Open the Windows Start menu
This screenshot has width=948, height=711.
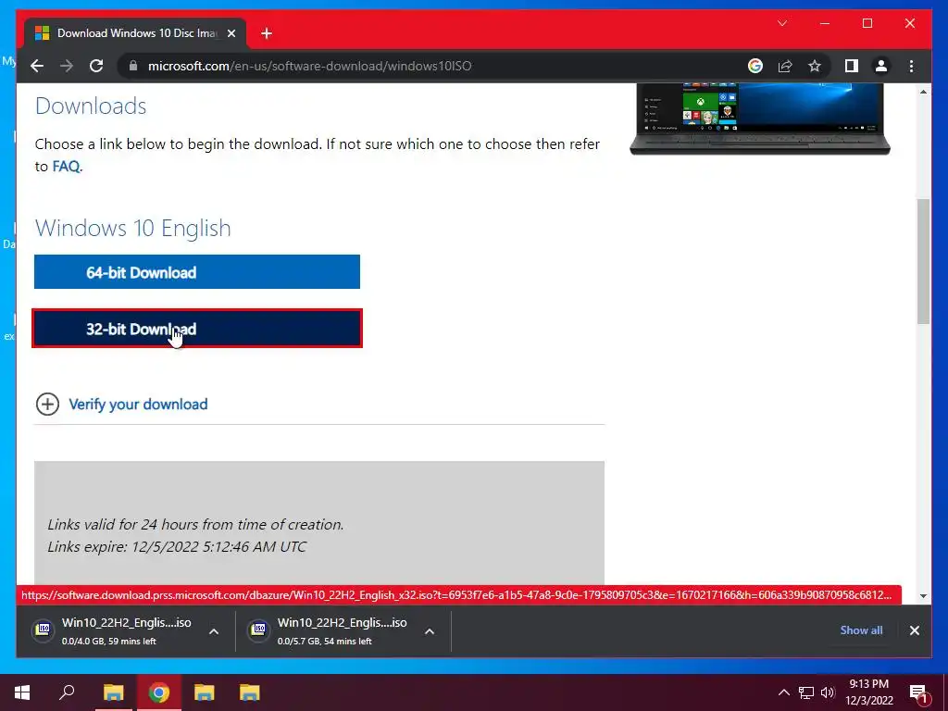(22, 692)
